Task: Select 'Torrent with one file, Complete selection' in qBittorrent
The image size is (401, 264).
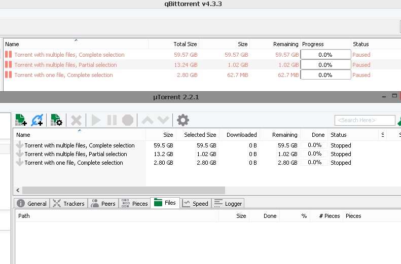Action: point(63,75)
